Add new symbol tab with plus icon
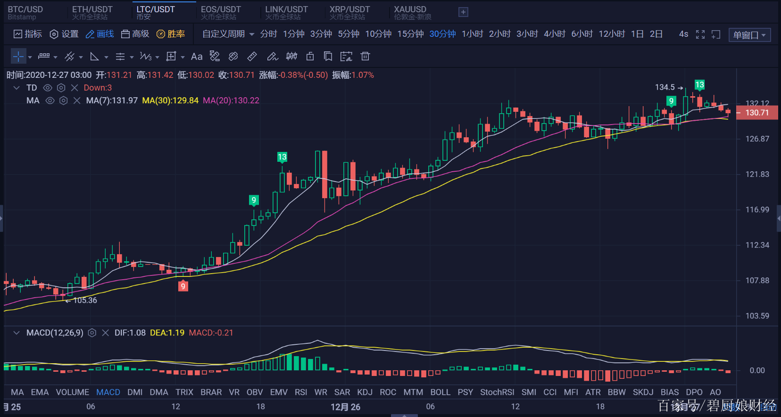The width and height of the screenshot is (781, 417). tap(463, 12)
